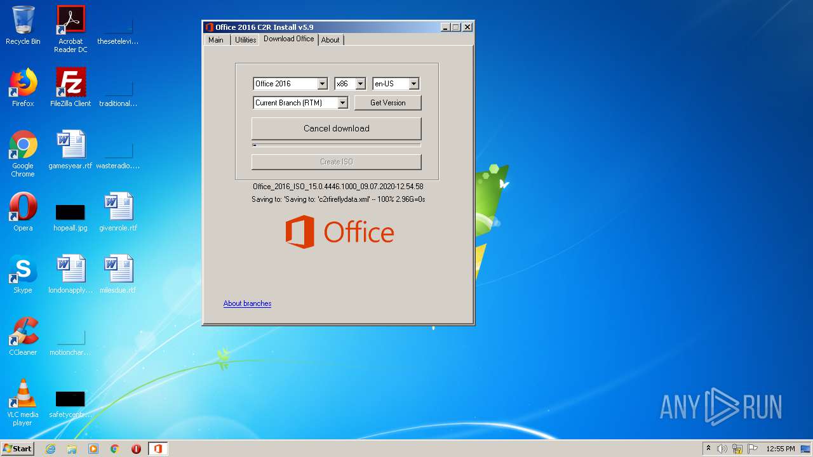Launch Skype desktop shortcut
Image resolution: width=813 pixels, height=457 pixels.
(23, 274)
